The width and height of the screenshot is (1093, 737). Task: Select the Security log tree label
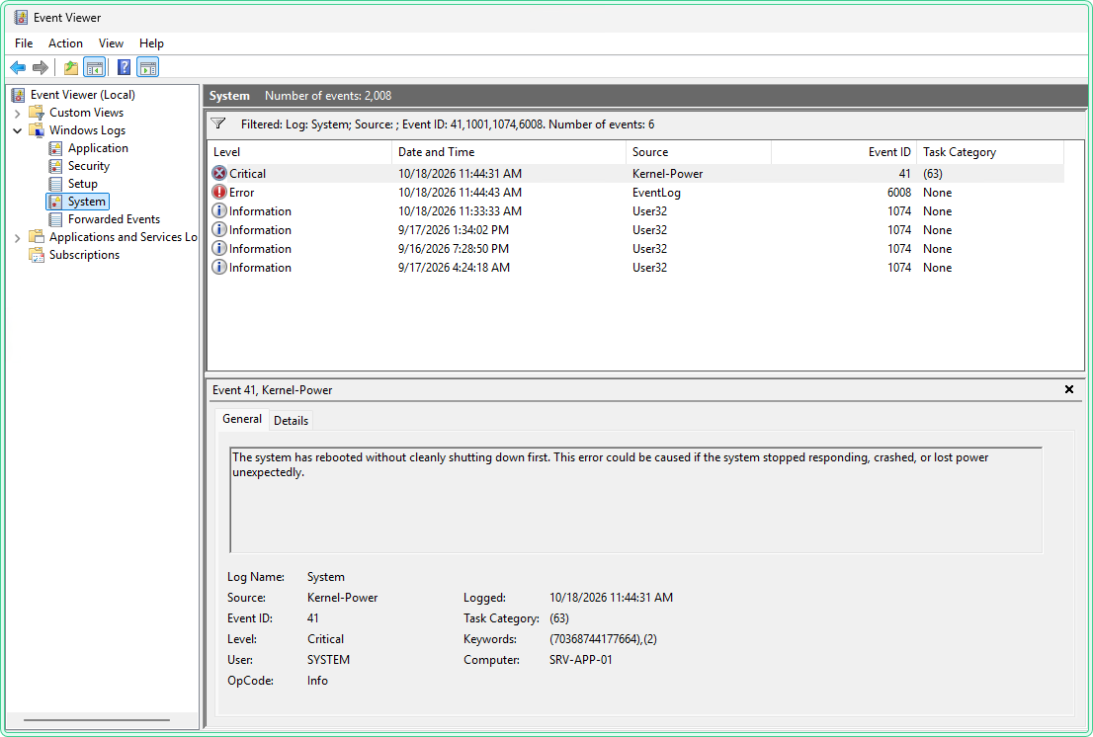89,166
